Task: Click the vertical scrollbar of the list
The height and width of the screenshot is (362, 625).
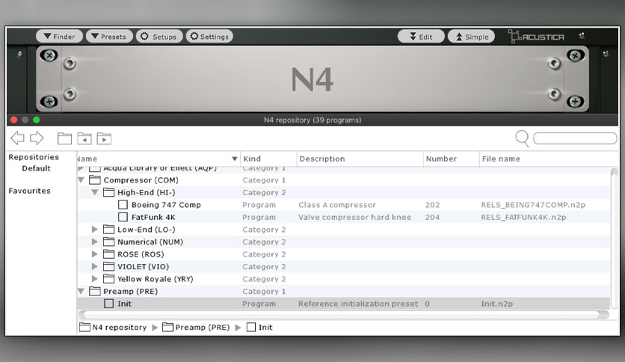Action: tap(615, 239)
